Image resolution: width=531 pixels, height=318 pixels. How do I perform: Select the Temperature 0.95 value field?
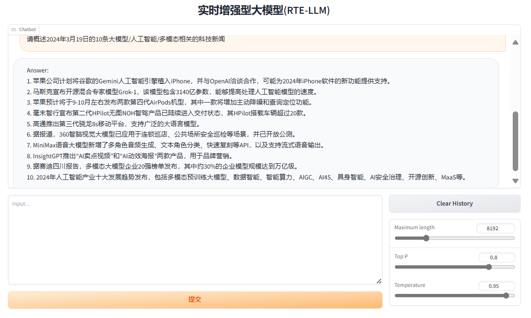pyautogui.click(x=496, y=286)
